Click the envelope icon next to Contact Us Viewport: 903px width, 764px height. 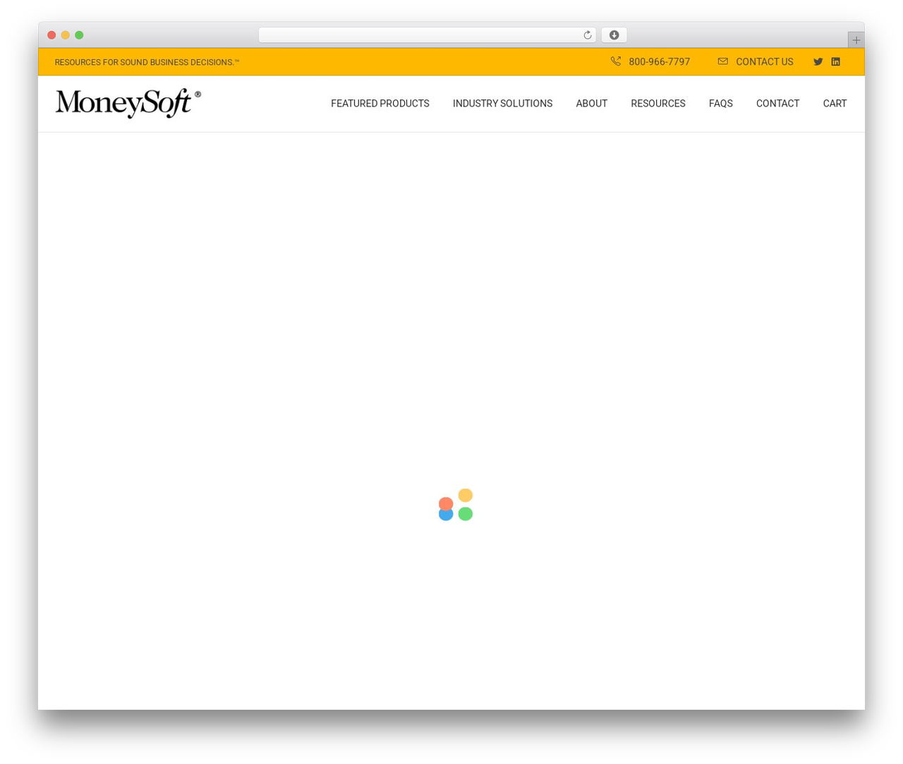pyautogui.click(x=722, y=61)
